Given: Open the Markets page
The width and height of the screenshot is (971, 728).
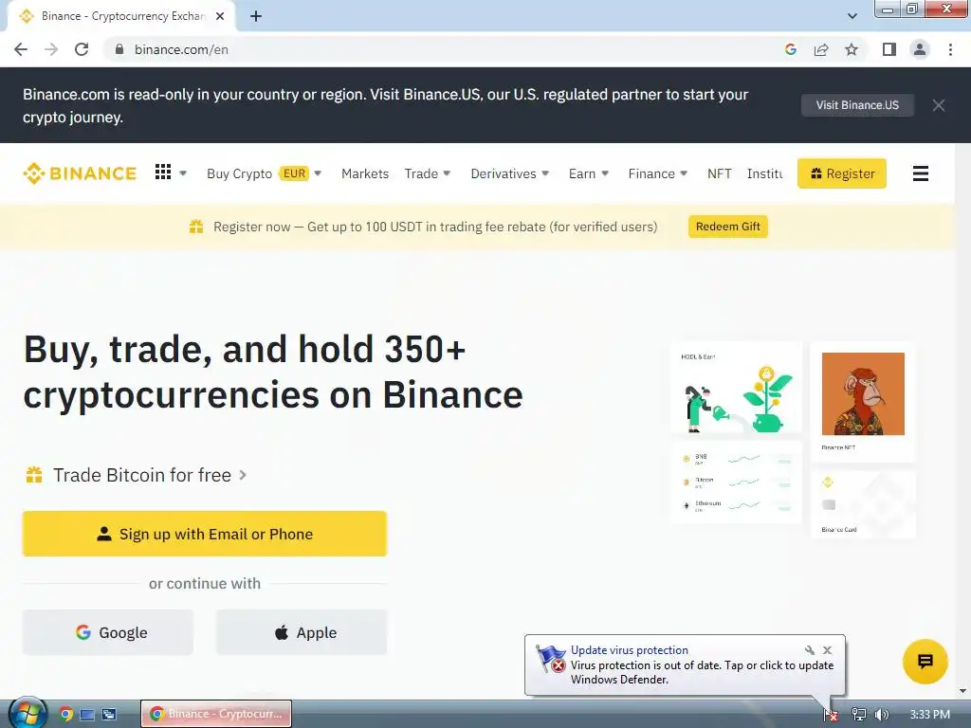Looking at the screenshot, I should pos(365,174).
